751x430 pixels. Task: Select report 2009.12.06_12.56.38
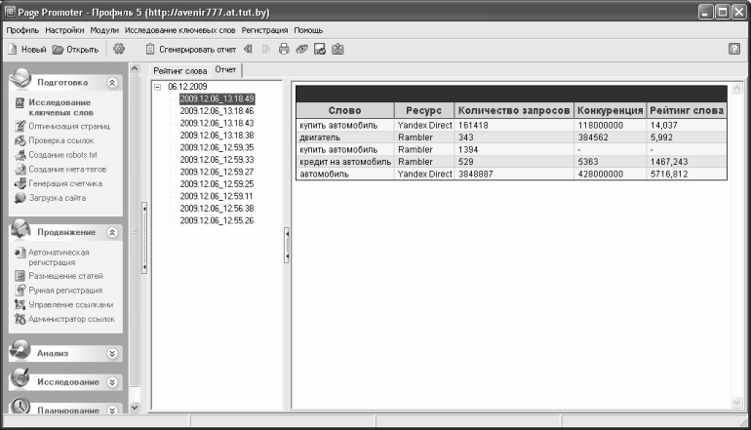(217, 209)
